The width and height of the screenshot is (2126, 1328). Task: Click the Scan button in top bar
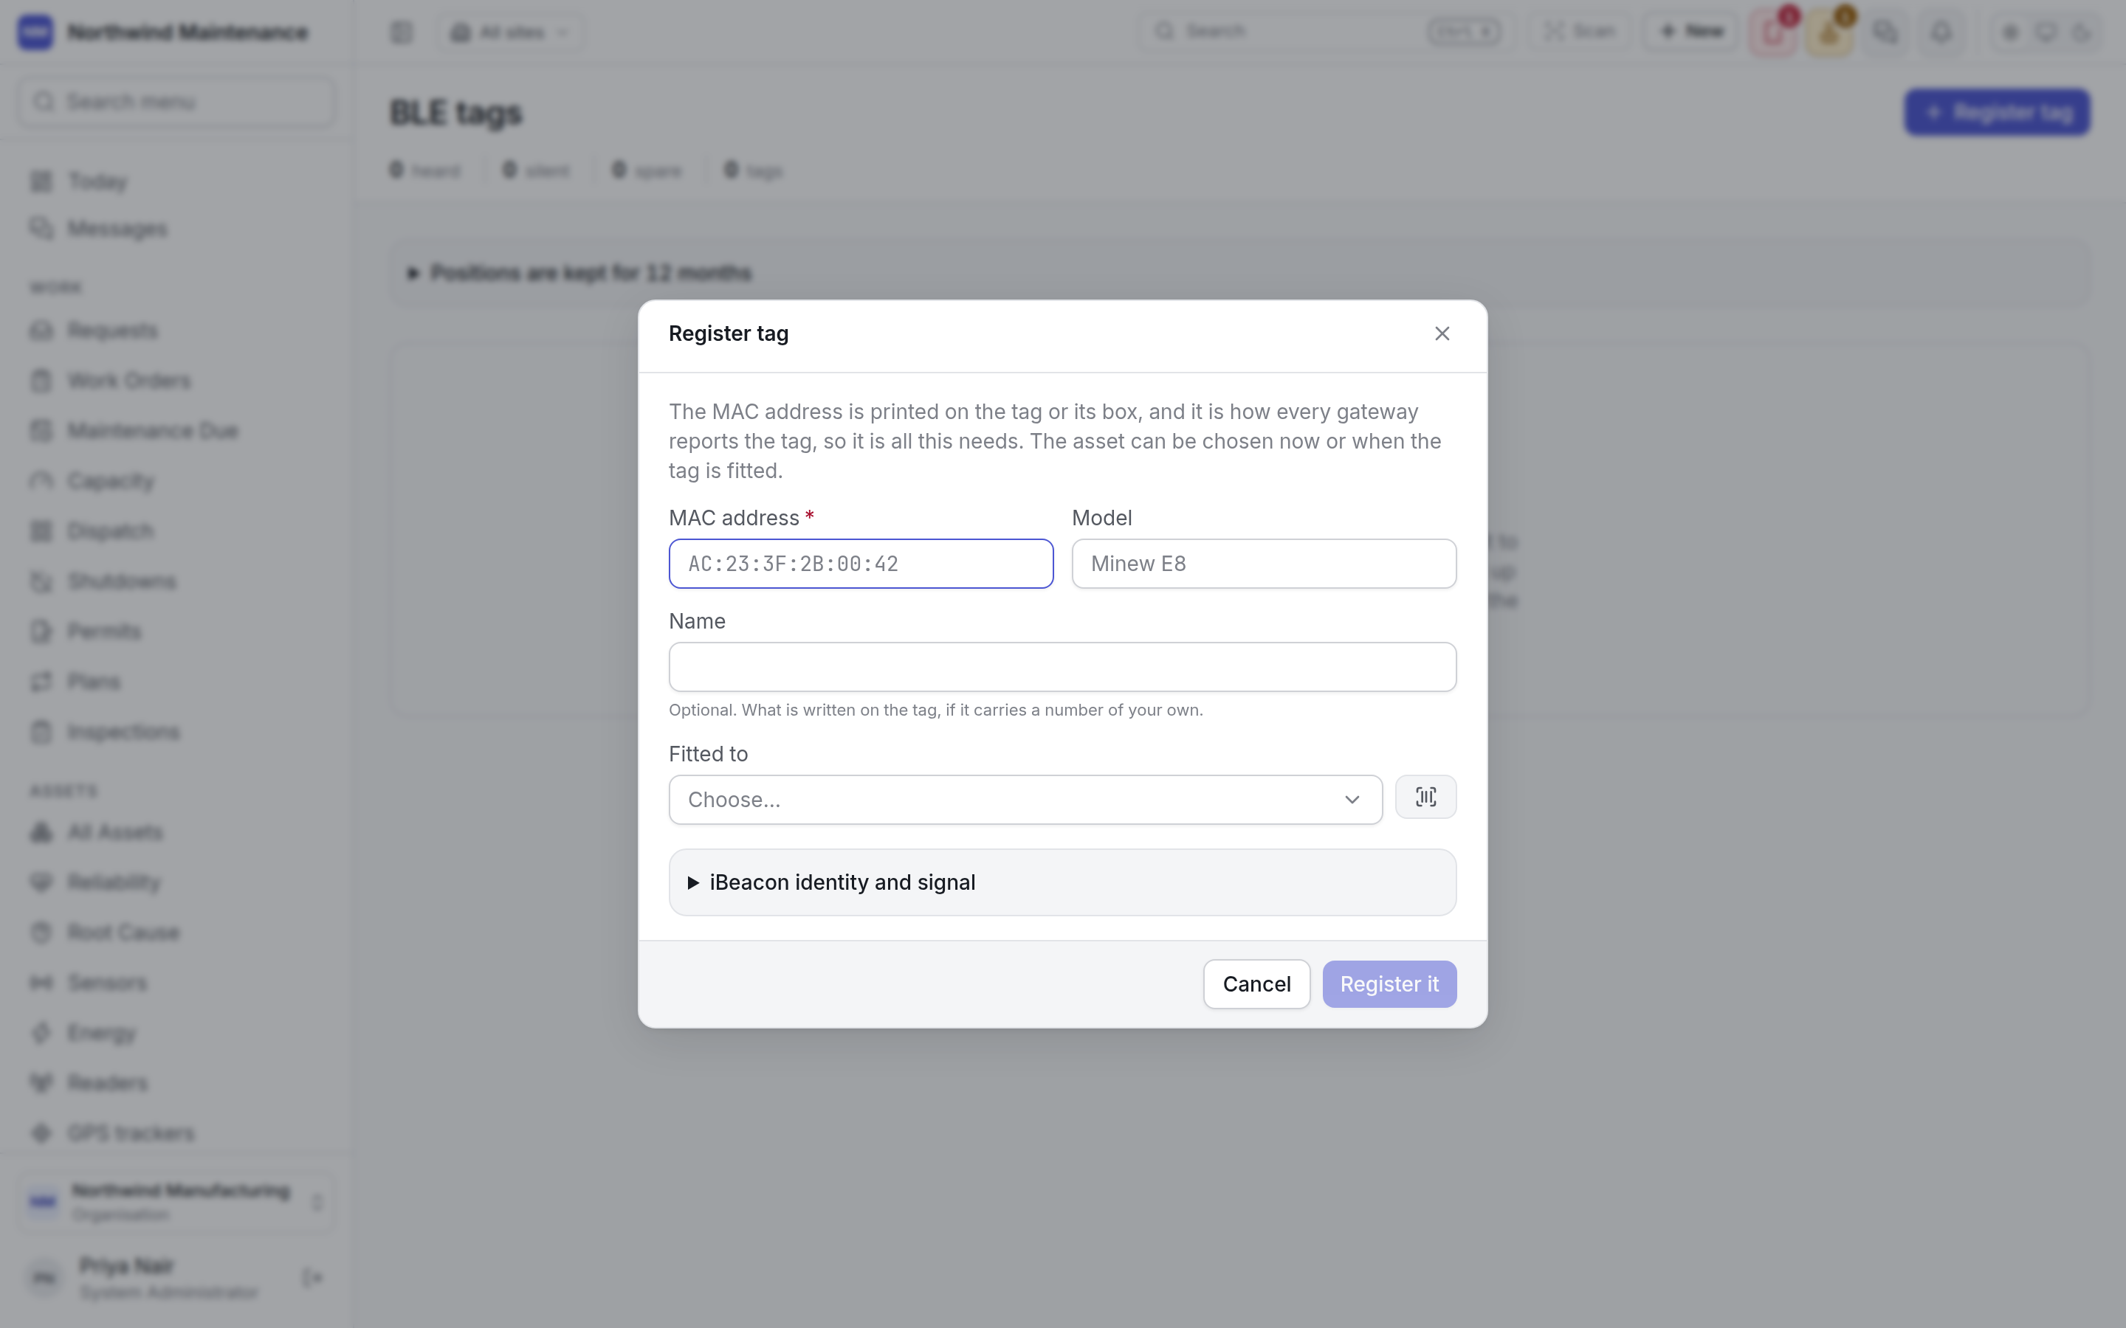point(1580,32)
